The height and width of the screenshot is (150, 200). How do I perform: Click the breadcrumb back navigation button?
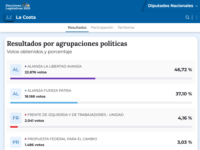pyautogui.click(x=9, y=17)
